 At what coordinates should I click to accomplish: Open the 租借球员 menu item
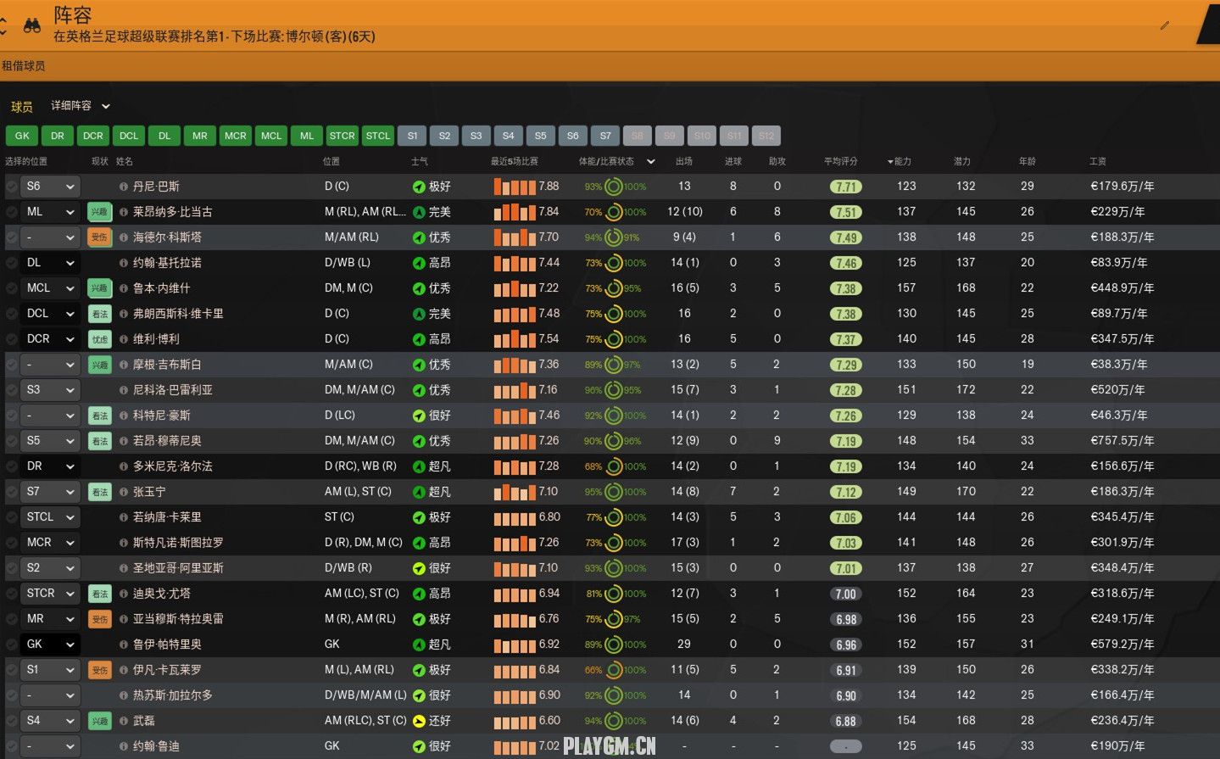point(24,65)
